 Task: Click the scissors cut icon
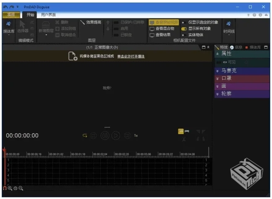pyautogui.click(x=184, y=139)
